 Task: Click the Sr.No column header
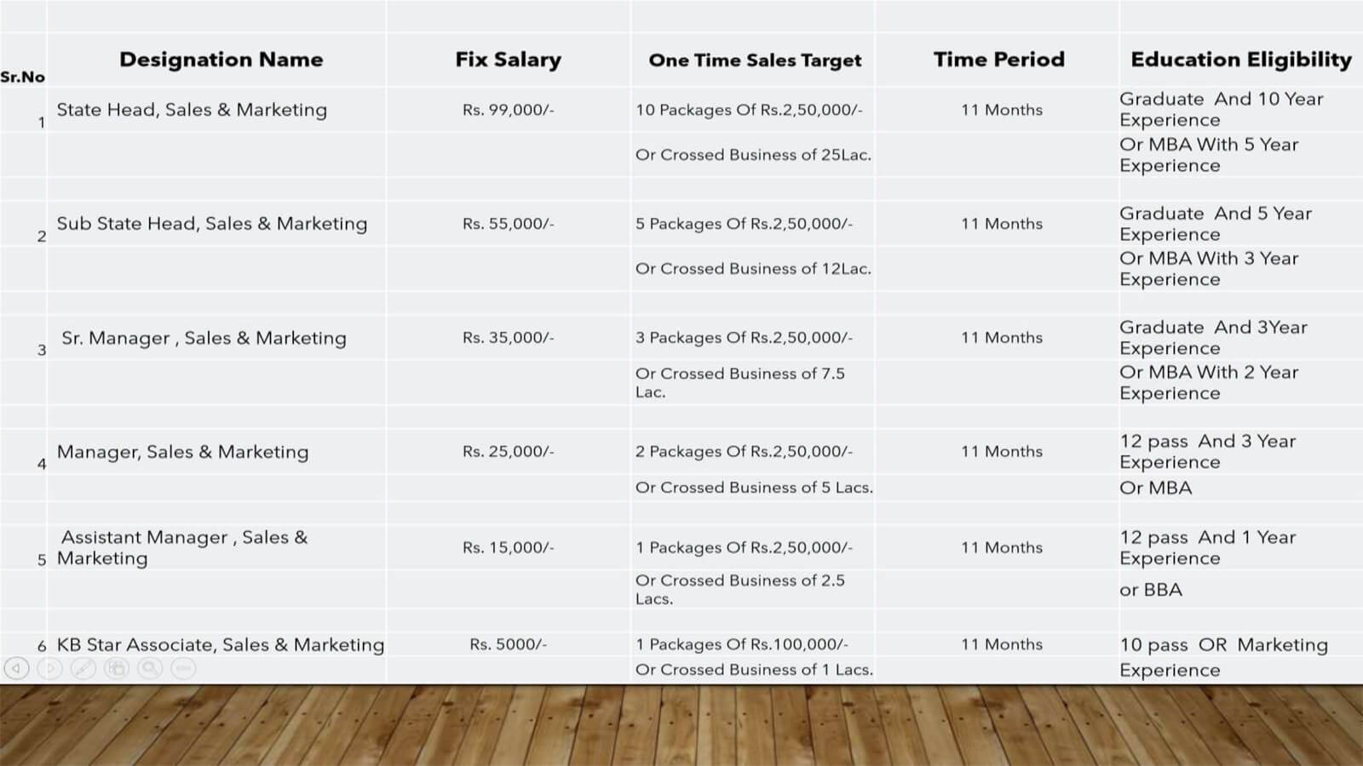pos(23,77)
